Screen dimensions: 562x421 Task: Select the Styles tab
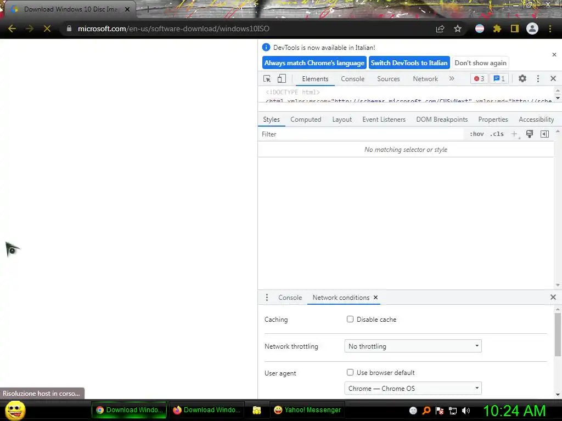[x=271, y=120]
